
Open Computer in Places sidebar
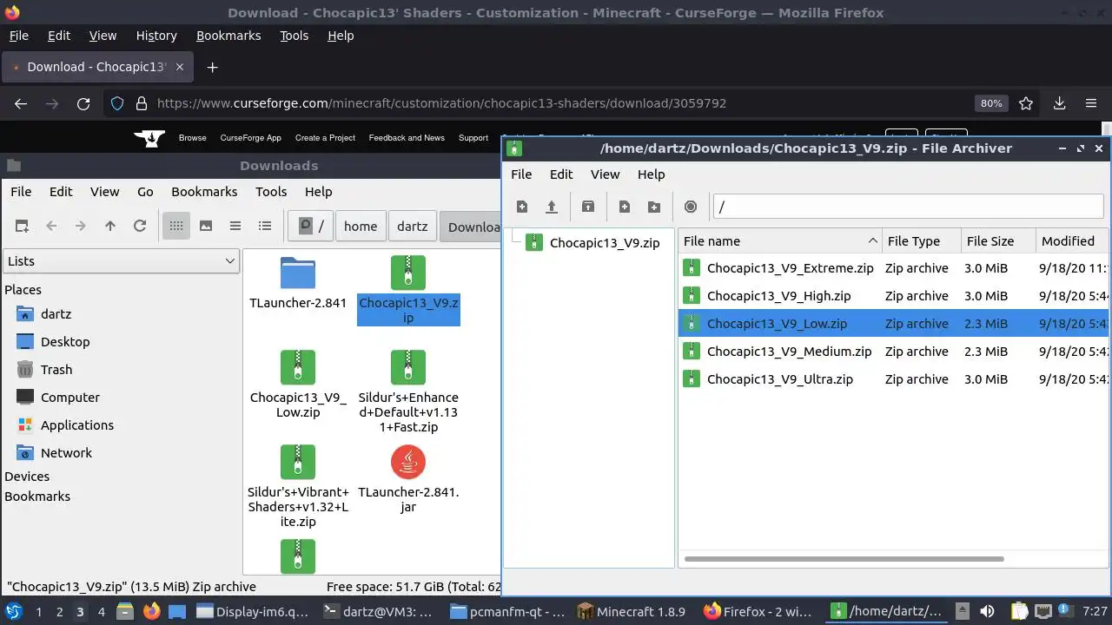(x=70, y=398)
